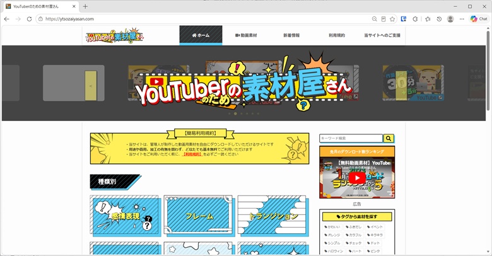Screen dimensions: 492x256
Task: Click the タグから素材を探す heading
Action: point(357,217)
